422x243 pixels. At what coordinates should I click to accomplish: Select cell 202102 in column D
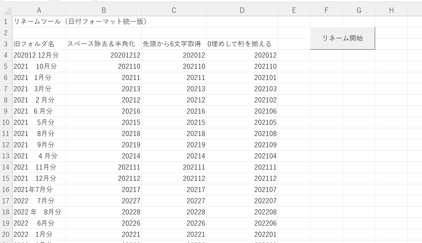tap(242, 100)
